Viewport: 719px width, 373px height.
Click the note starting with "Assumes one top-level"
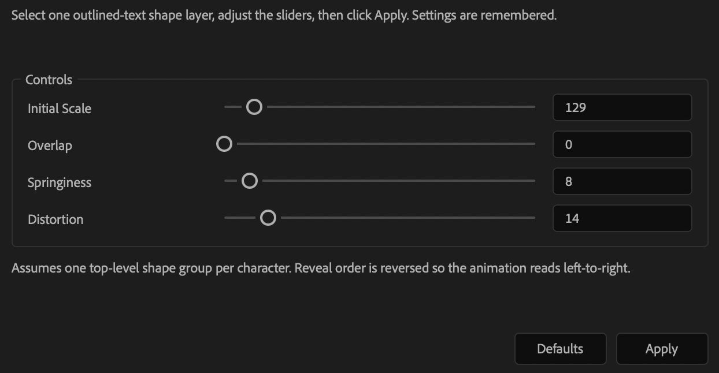click(321, 268)
